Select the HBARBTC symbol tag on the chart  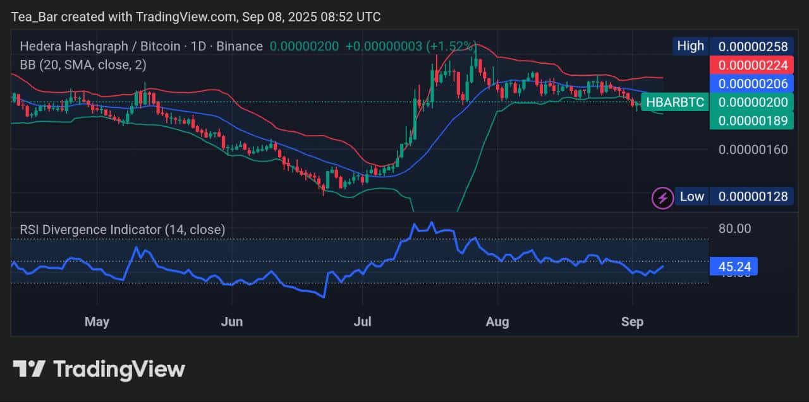coord(675,102)
